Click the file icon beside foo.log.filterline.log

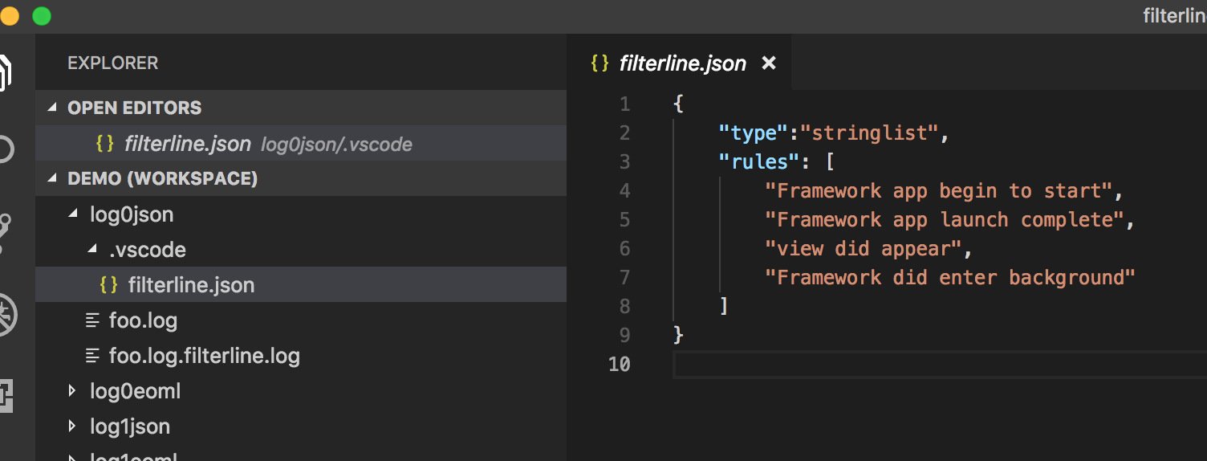tap(93, 357)
